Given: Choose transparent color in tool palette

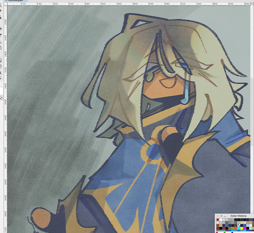Looking at the screenshot, I should (x=1, y=98).
